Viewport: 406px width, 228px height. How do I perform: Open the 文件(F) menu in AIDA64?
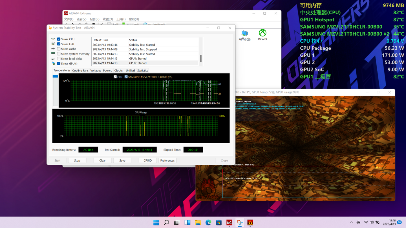click(x=69, y=19)
